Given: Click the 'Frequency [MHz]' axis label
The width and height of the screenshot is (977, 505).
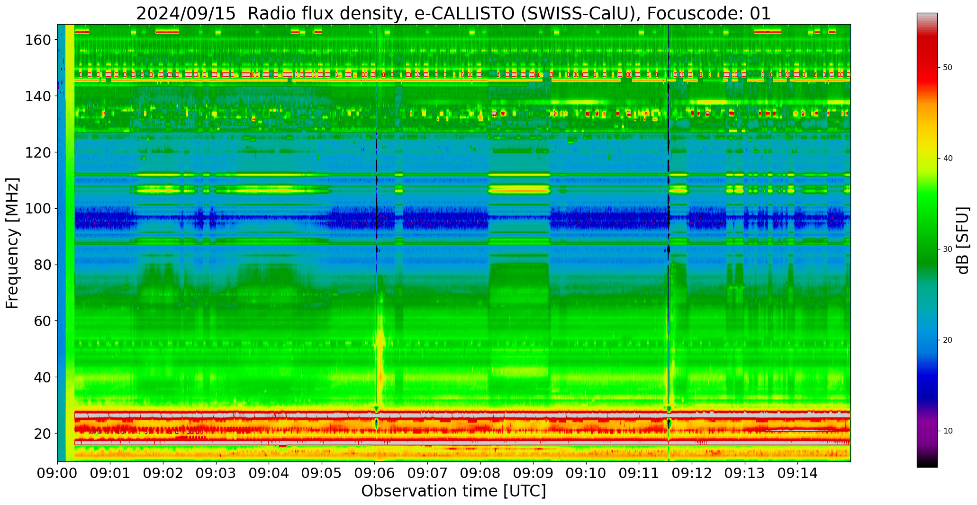Looking at the screenshot, I should point(12,243).
